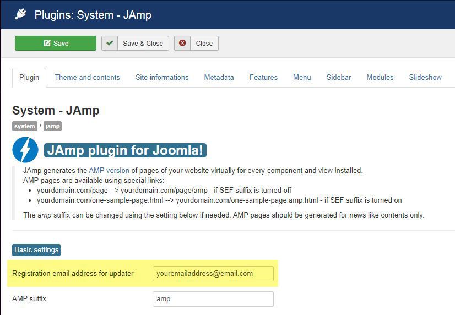455x315 pixels.
Task: Go to the Features tab
Action: point(263,78)
